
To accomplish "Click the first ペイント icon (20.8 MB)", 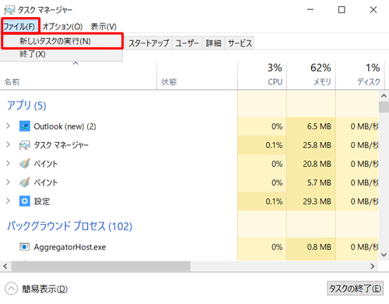I will (25, 164).
